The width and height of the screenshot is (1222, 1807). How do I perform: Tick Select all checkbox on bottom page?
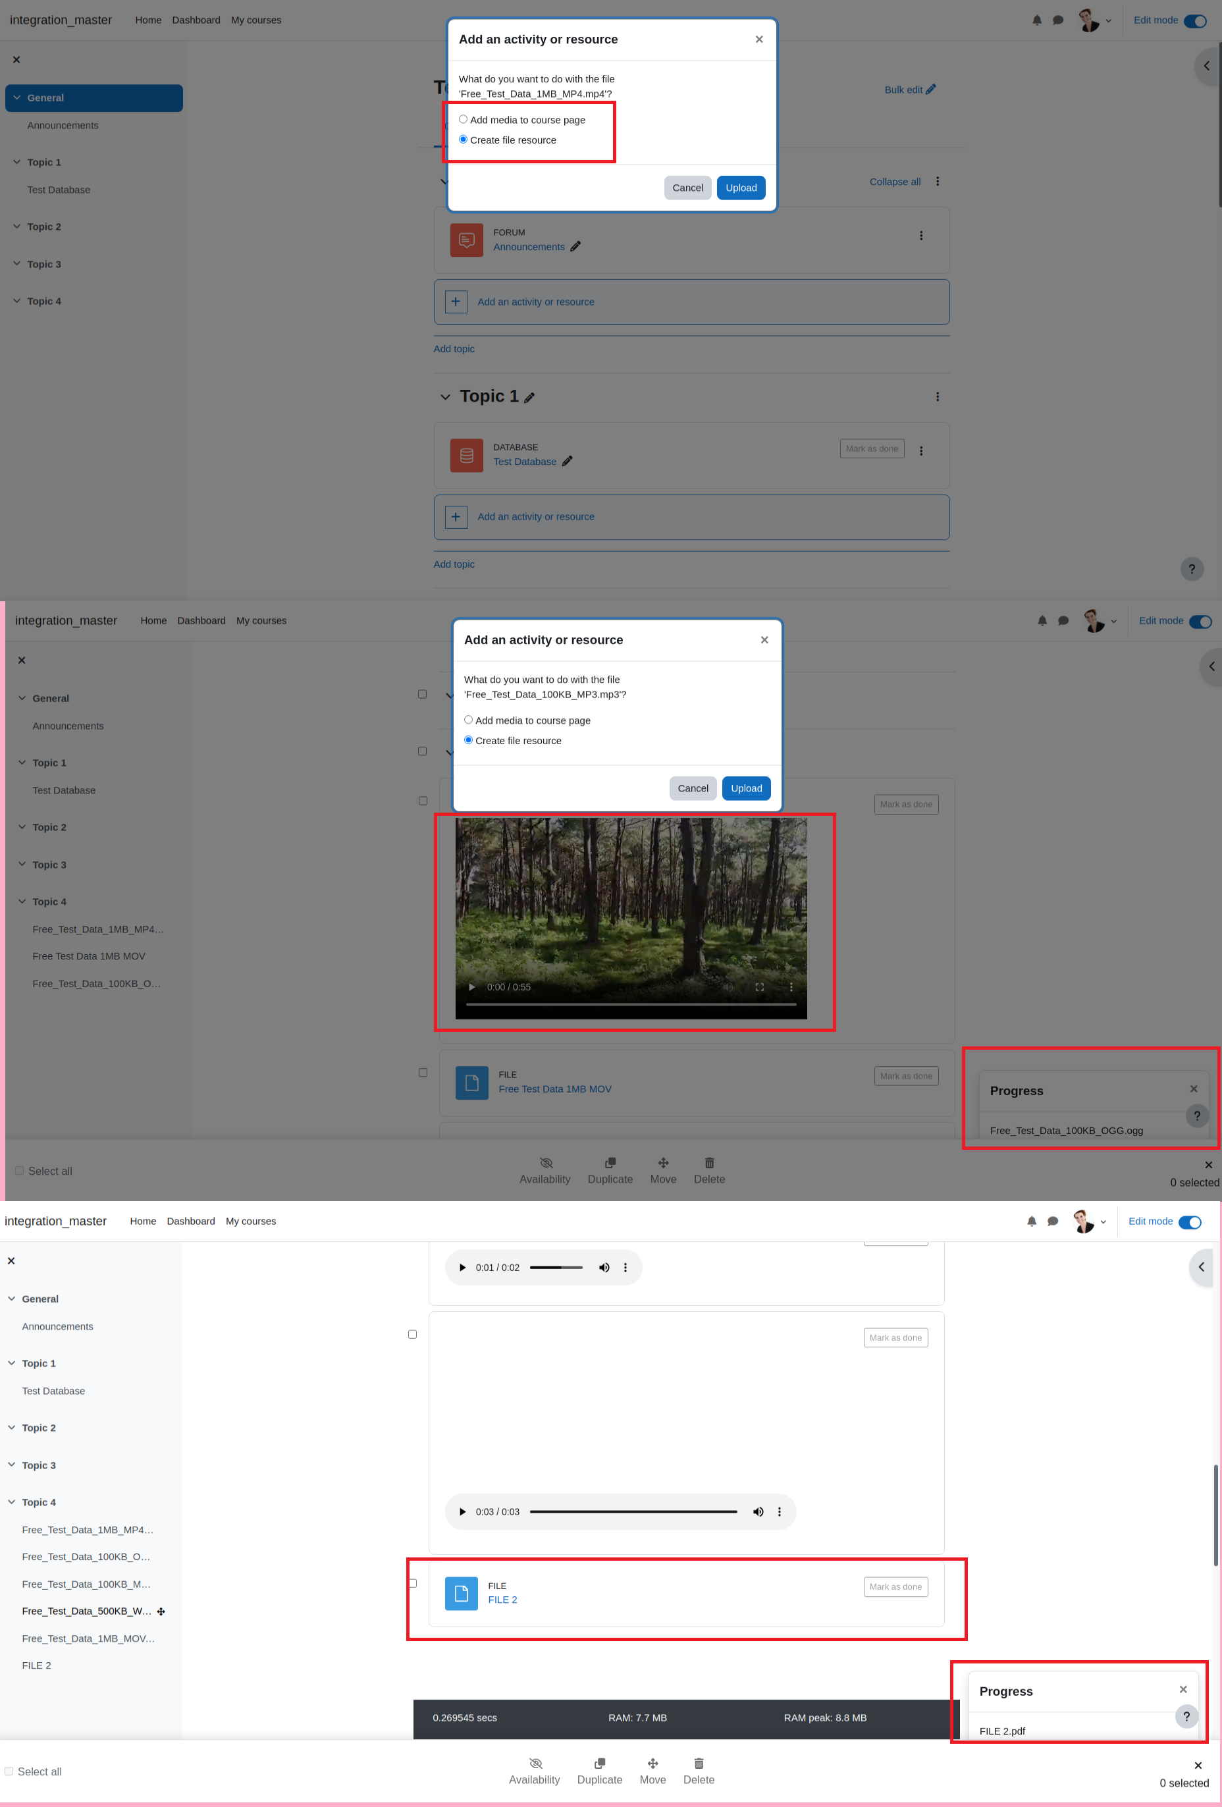[x=9, y=1771]
